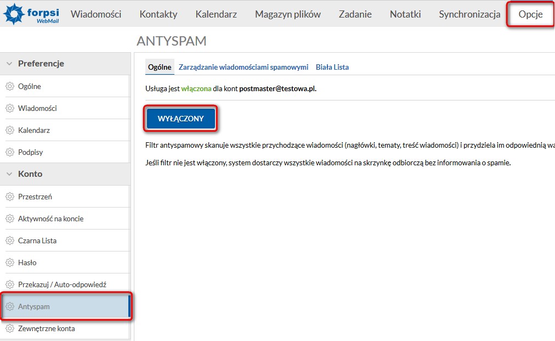This screenshot has width=555, height=341.
Task: Select Kalendarz under Preferencje
Action: pyautogui.click(x=65, y=130)
